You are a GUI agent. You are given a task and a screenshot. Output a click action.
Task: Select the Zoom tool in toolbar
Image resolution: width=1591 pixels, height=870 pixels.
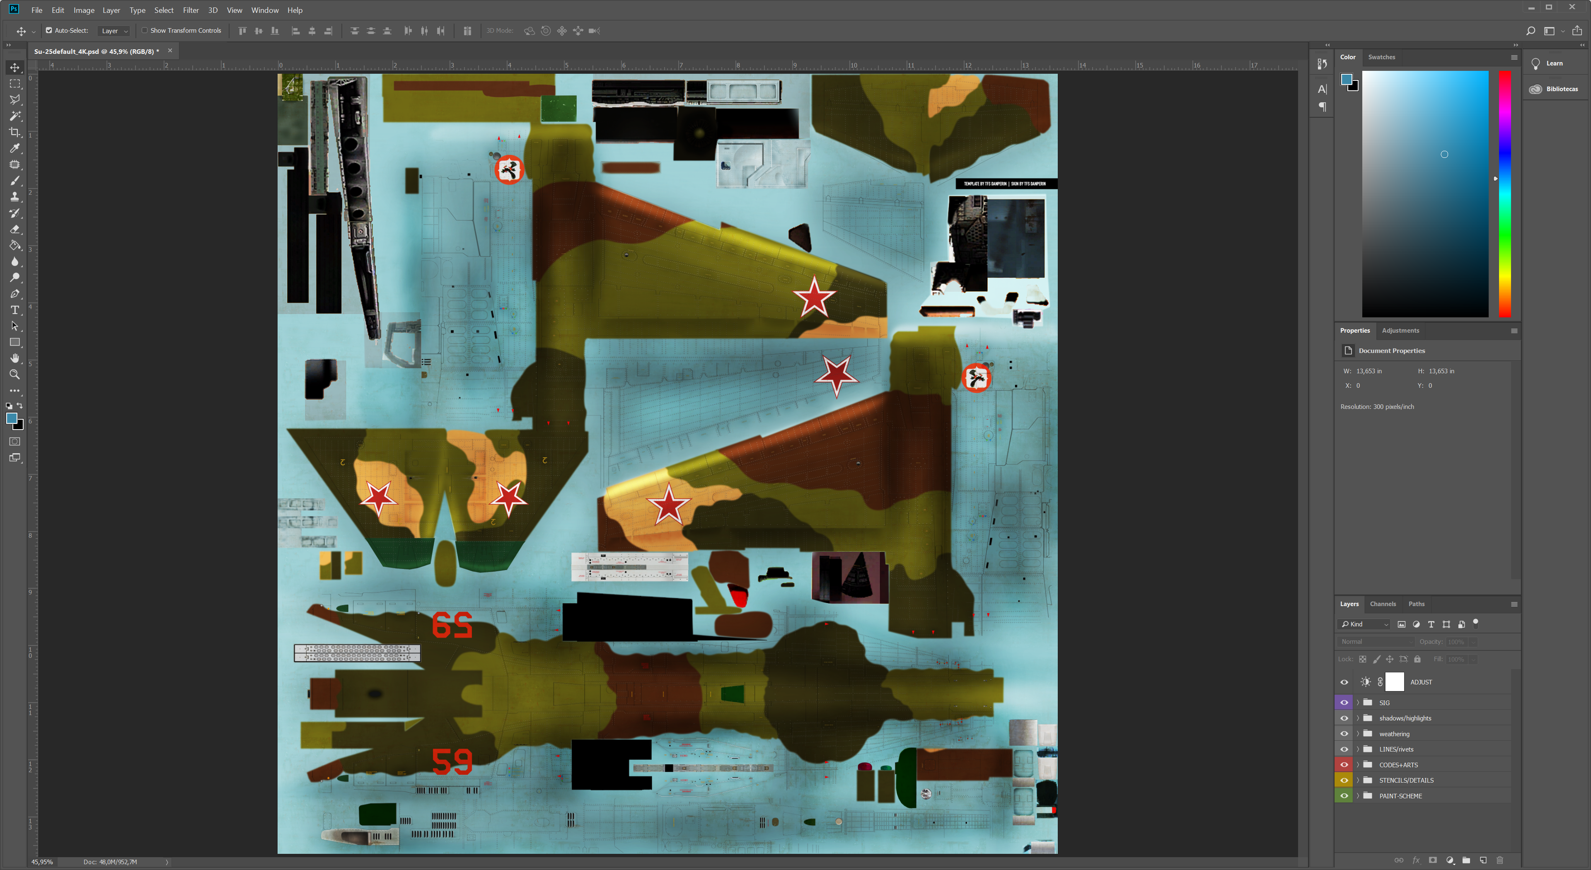point(15,375)
